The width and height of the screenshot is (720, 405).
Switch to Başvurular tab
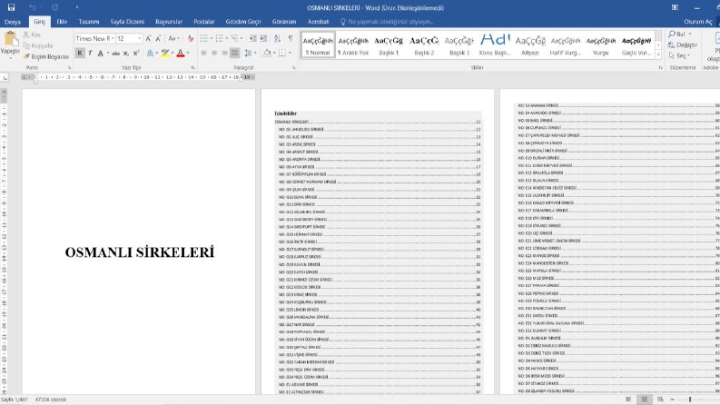click(169, 22)
